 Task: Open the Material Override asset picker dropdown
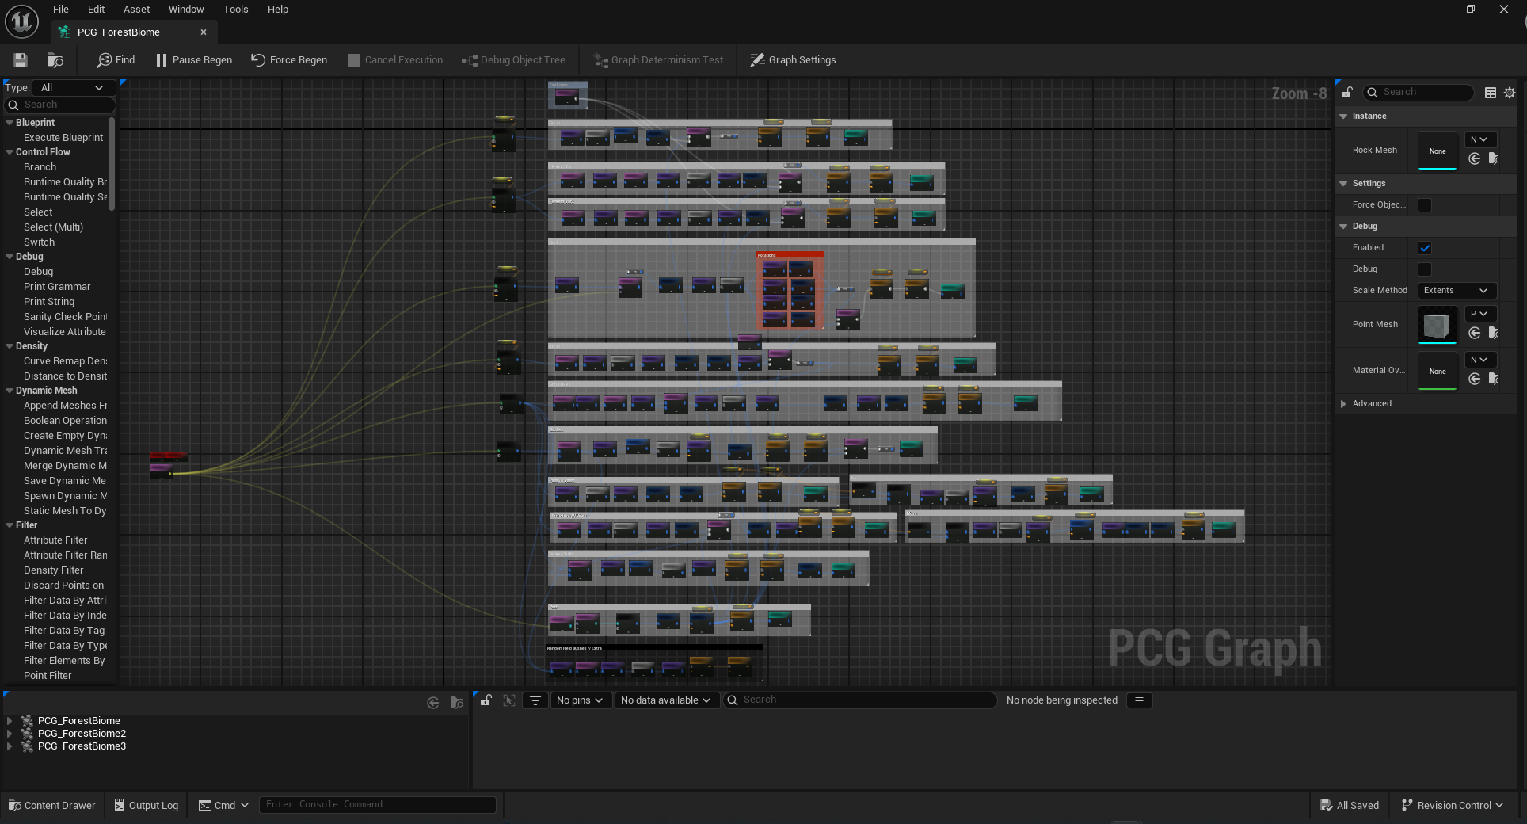coord(1479,360)
